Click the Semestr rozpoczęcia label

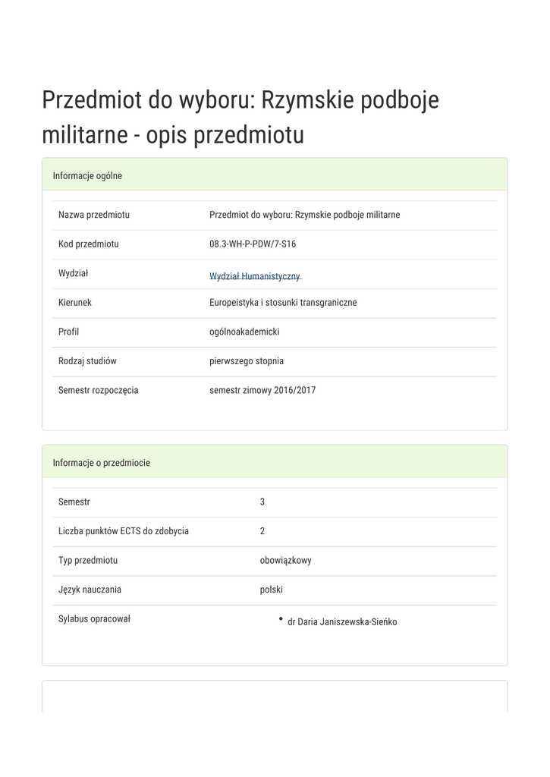99,391
